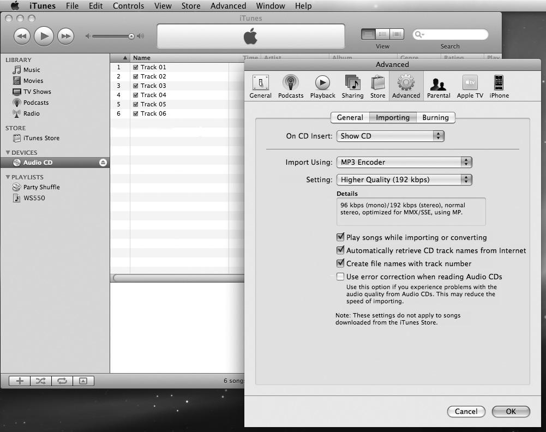This screenshot has width=546, height=432.
Task: Open the File menu
Action: pos(72,5)
